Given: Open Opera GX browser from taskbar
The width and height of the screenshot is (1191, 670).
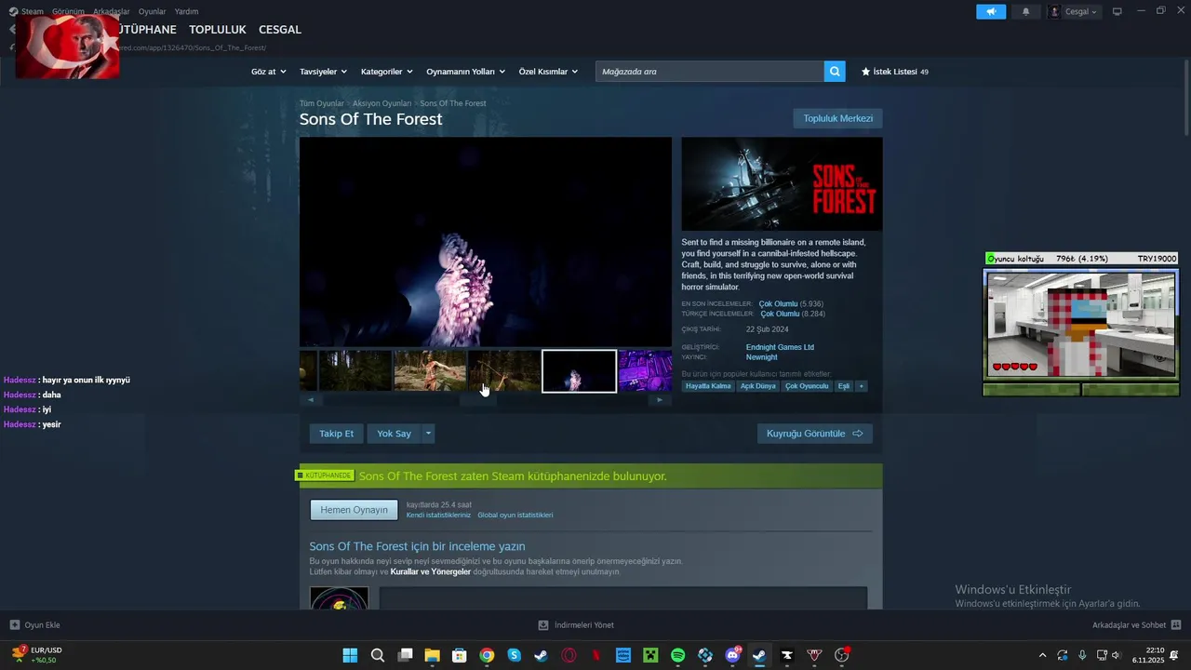Looking at the screenshot, I should click(569, 655).
